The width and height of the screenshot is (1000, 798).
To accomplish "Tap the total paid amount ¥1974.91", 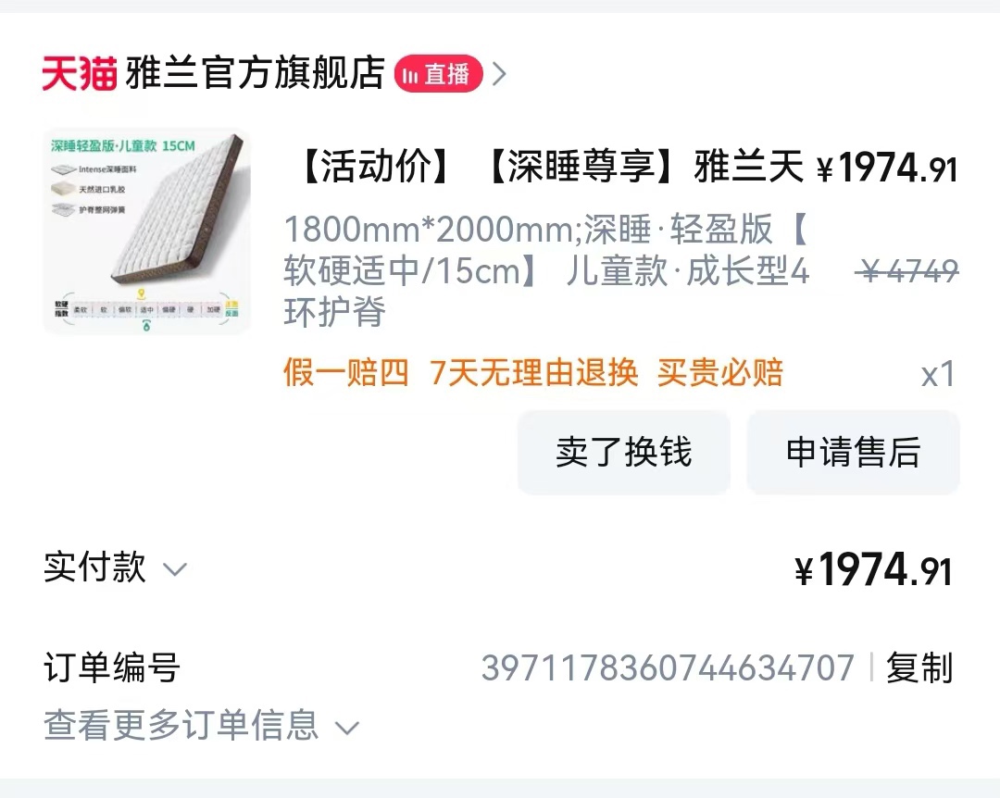I will [x=874, y=569].
